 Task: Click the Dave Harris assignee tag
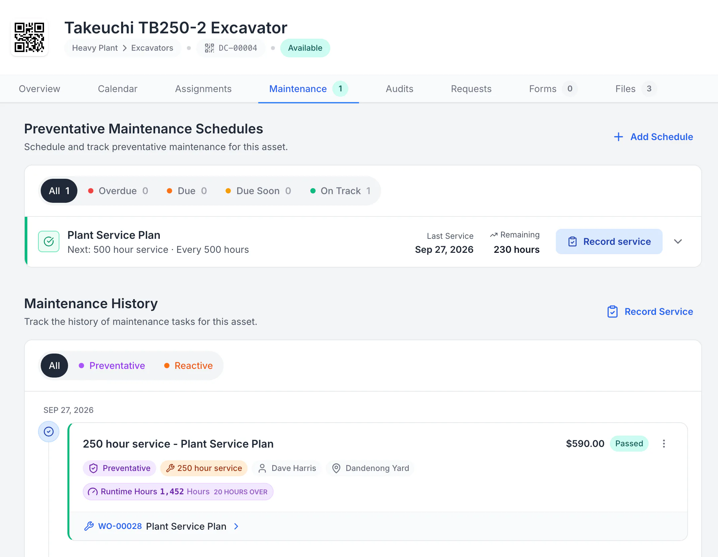pyautogui.click(x=288, y=468)
